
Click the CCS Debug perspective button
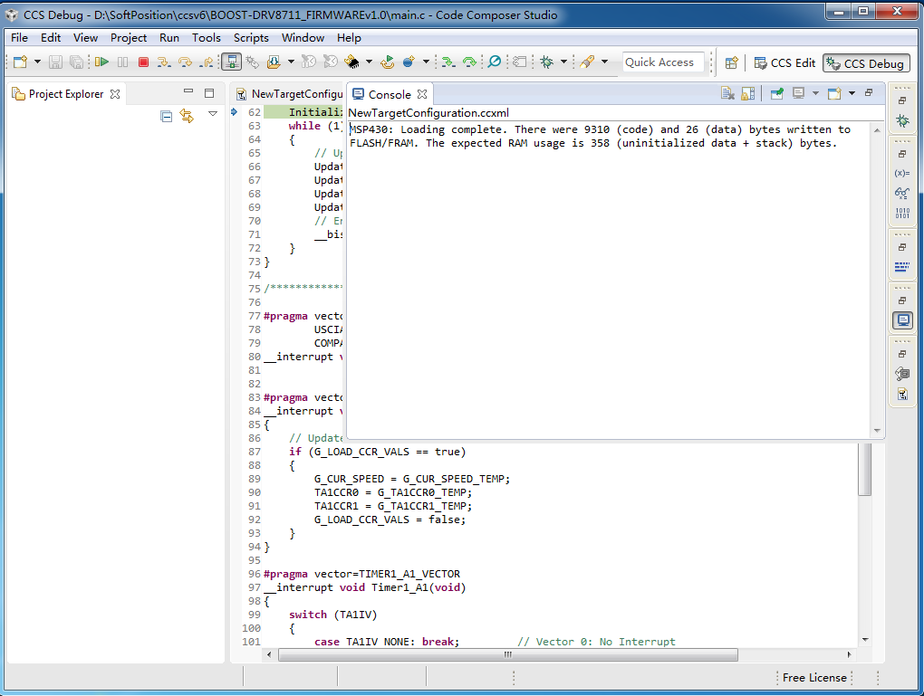point(865,62)
